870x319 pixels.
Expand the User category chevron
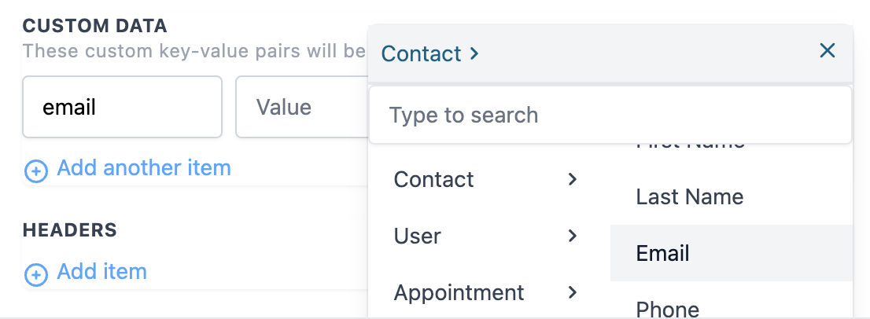tap(573, 236)
